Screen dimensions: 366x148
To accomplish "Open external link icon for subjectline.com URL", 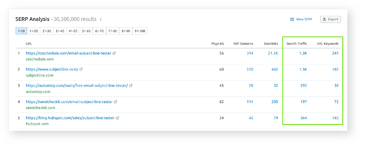I will (x=81, y=69).
